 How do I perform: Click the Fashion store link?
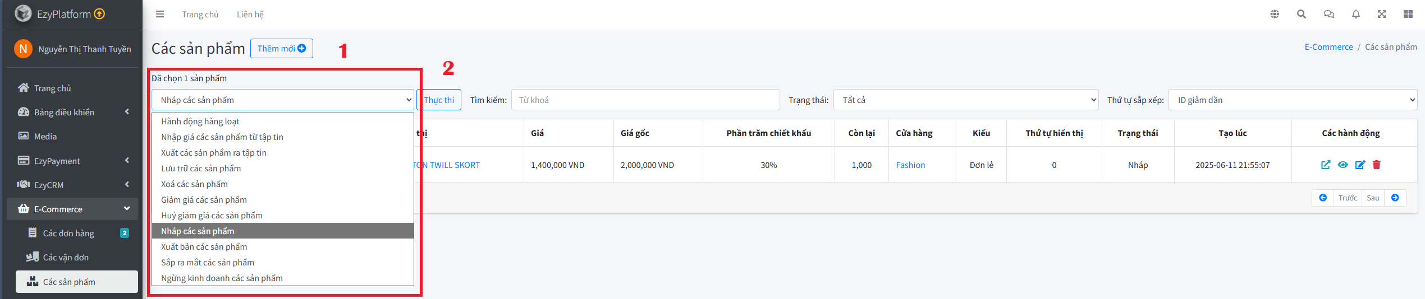click(910, 165)
